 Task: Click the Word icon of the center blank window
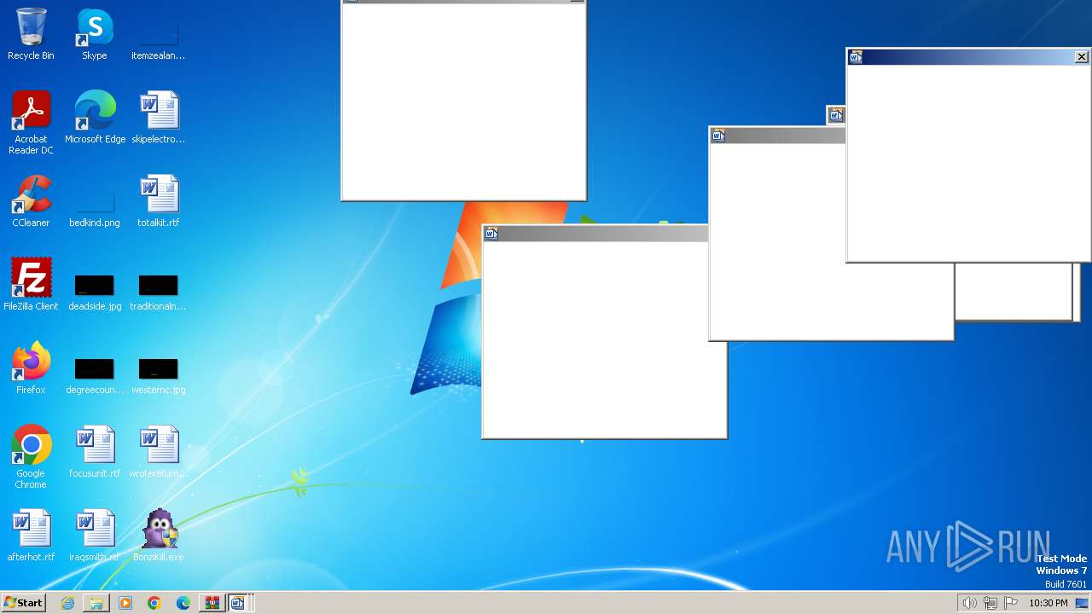(x=491, y=234)
